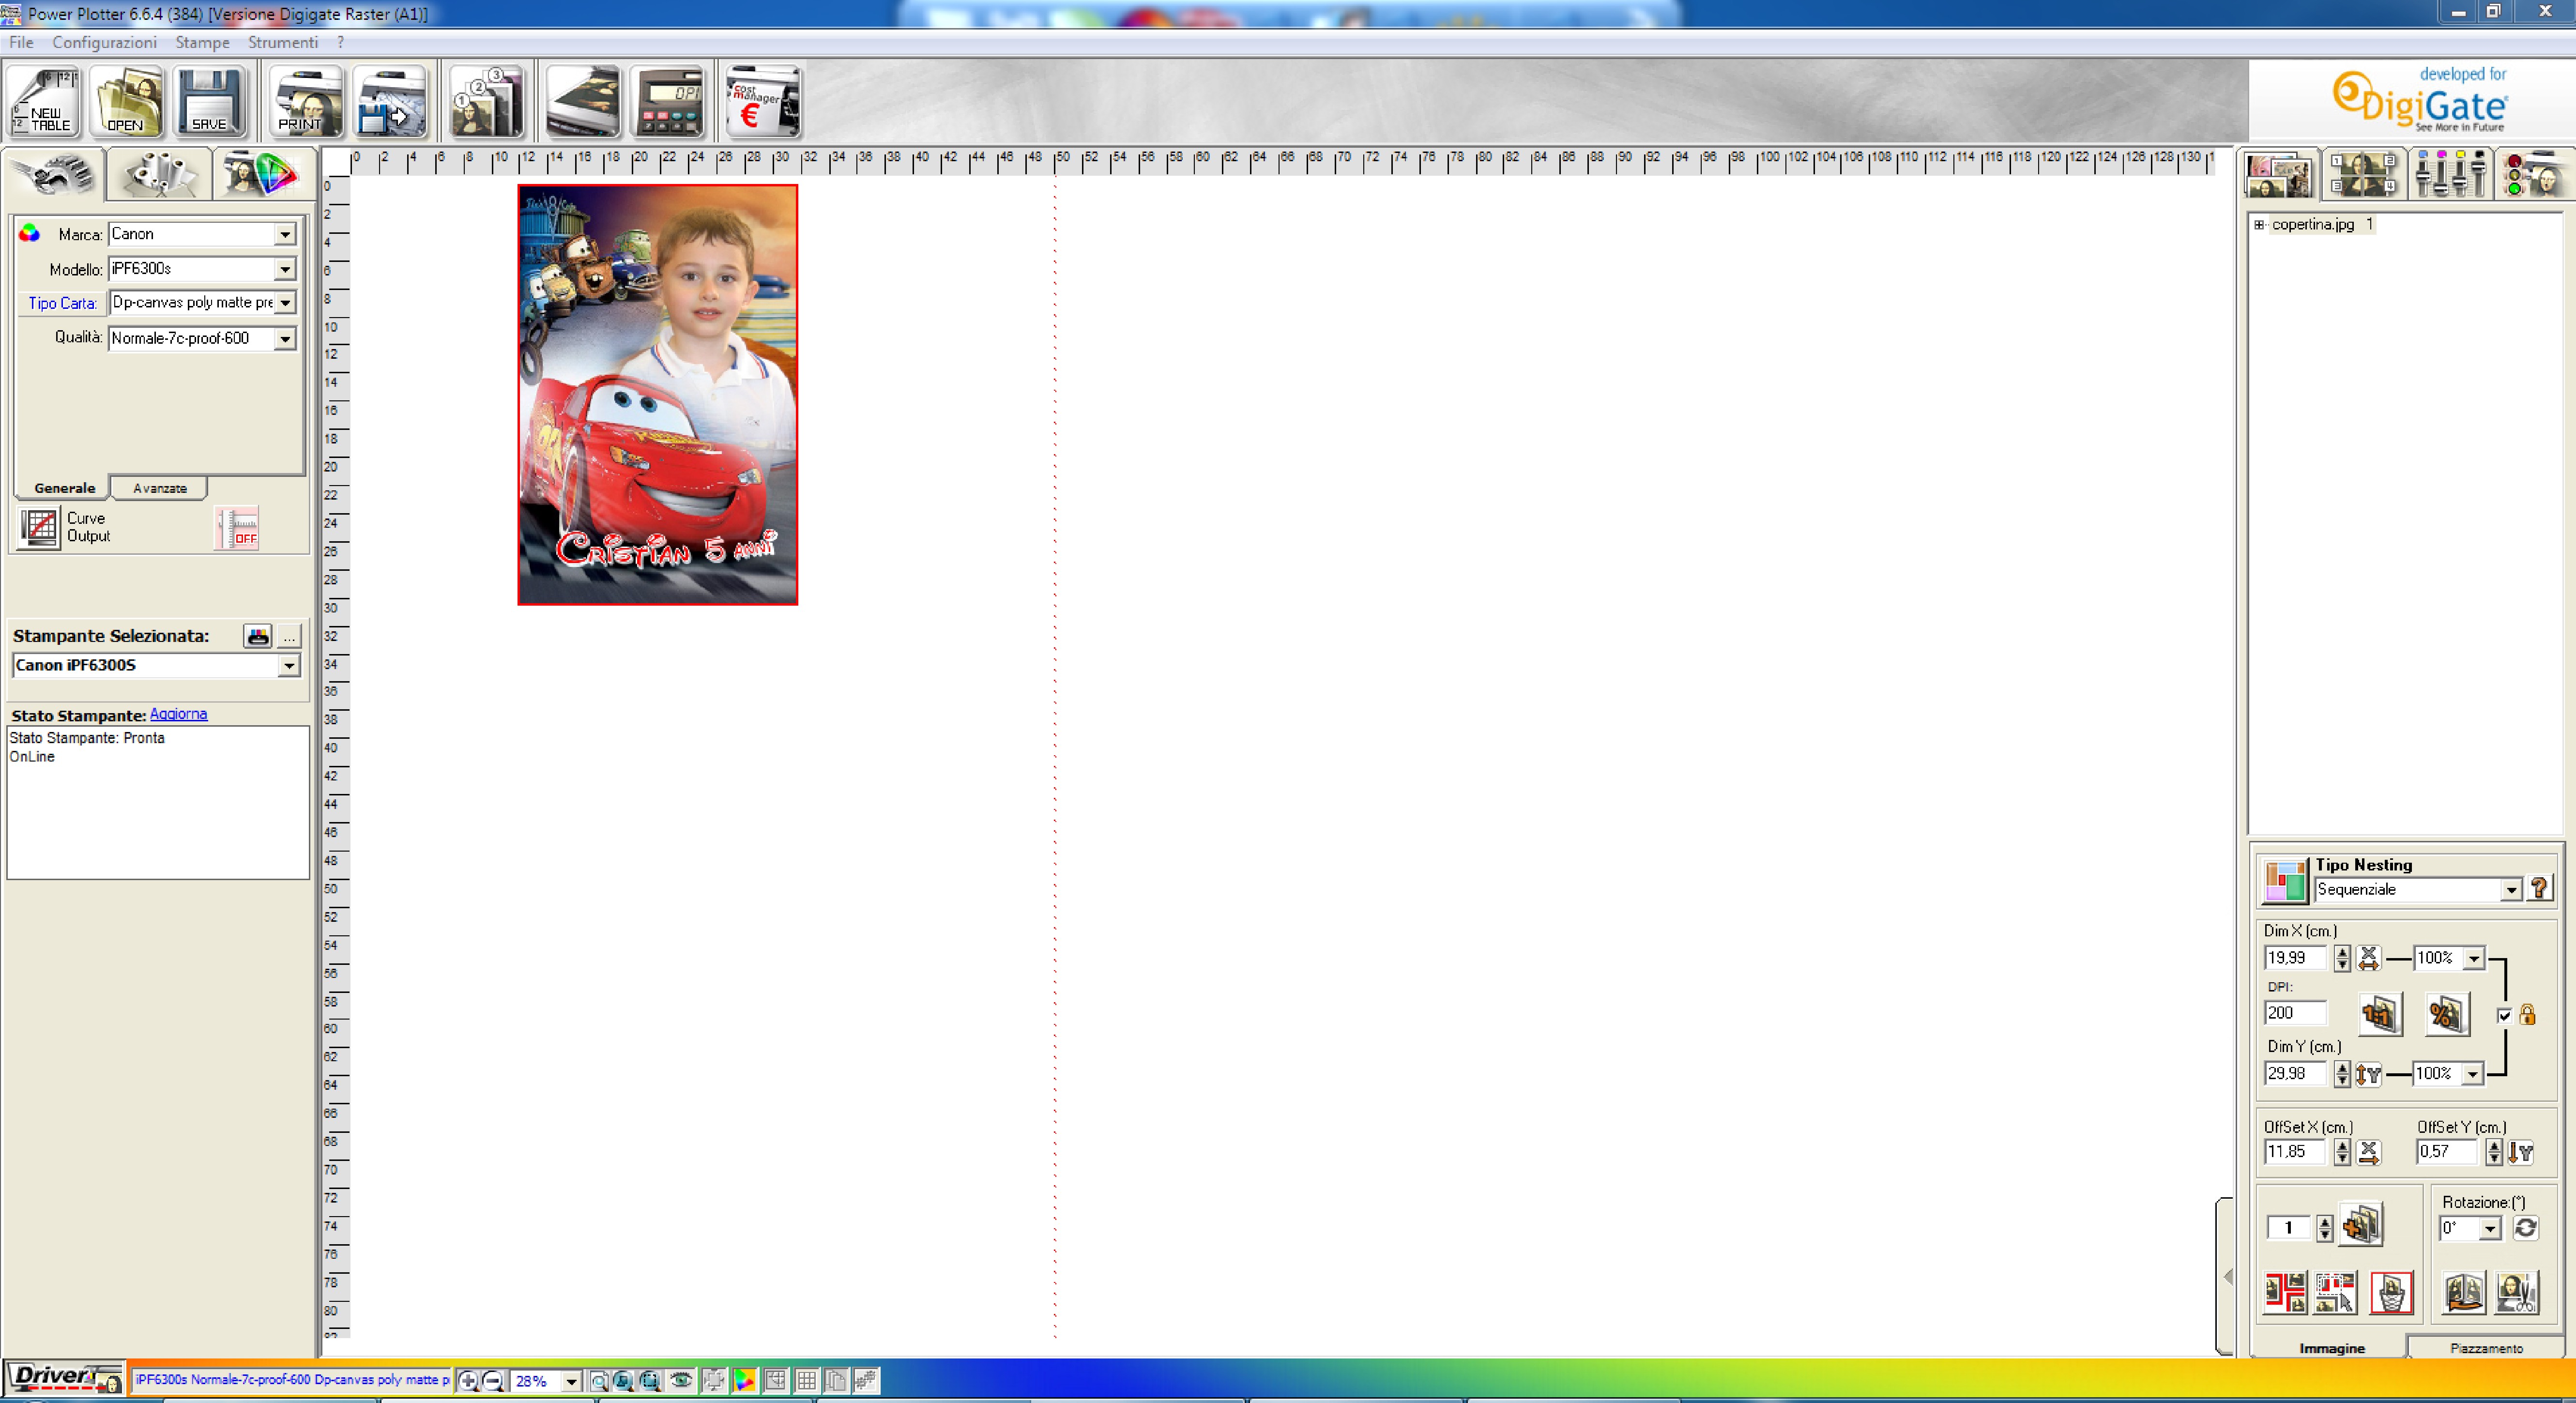Toggle the grid icon in bottom bar
The image size is (2576, 1403).
806,1381
